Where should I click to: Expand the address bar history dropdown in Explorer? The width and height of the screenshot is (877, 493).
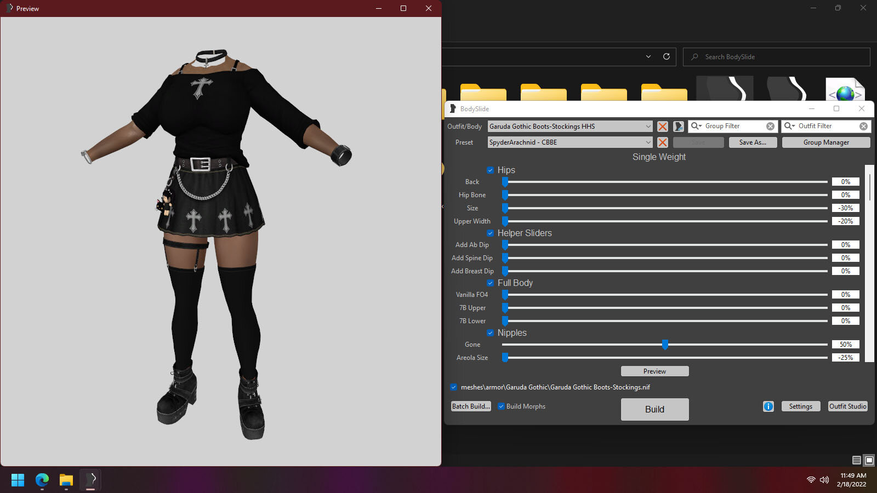pos(648,56)
